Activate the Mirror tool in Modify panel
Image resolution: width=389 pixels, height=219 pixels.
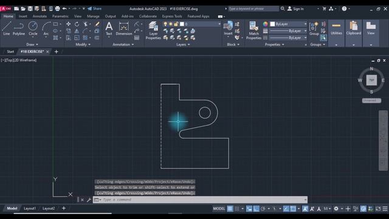pos(77,31)
